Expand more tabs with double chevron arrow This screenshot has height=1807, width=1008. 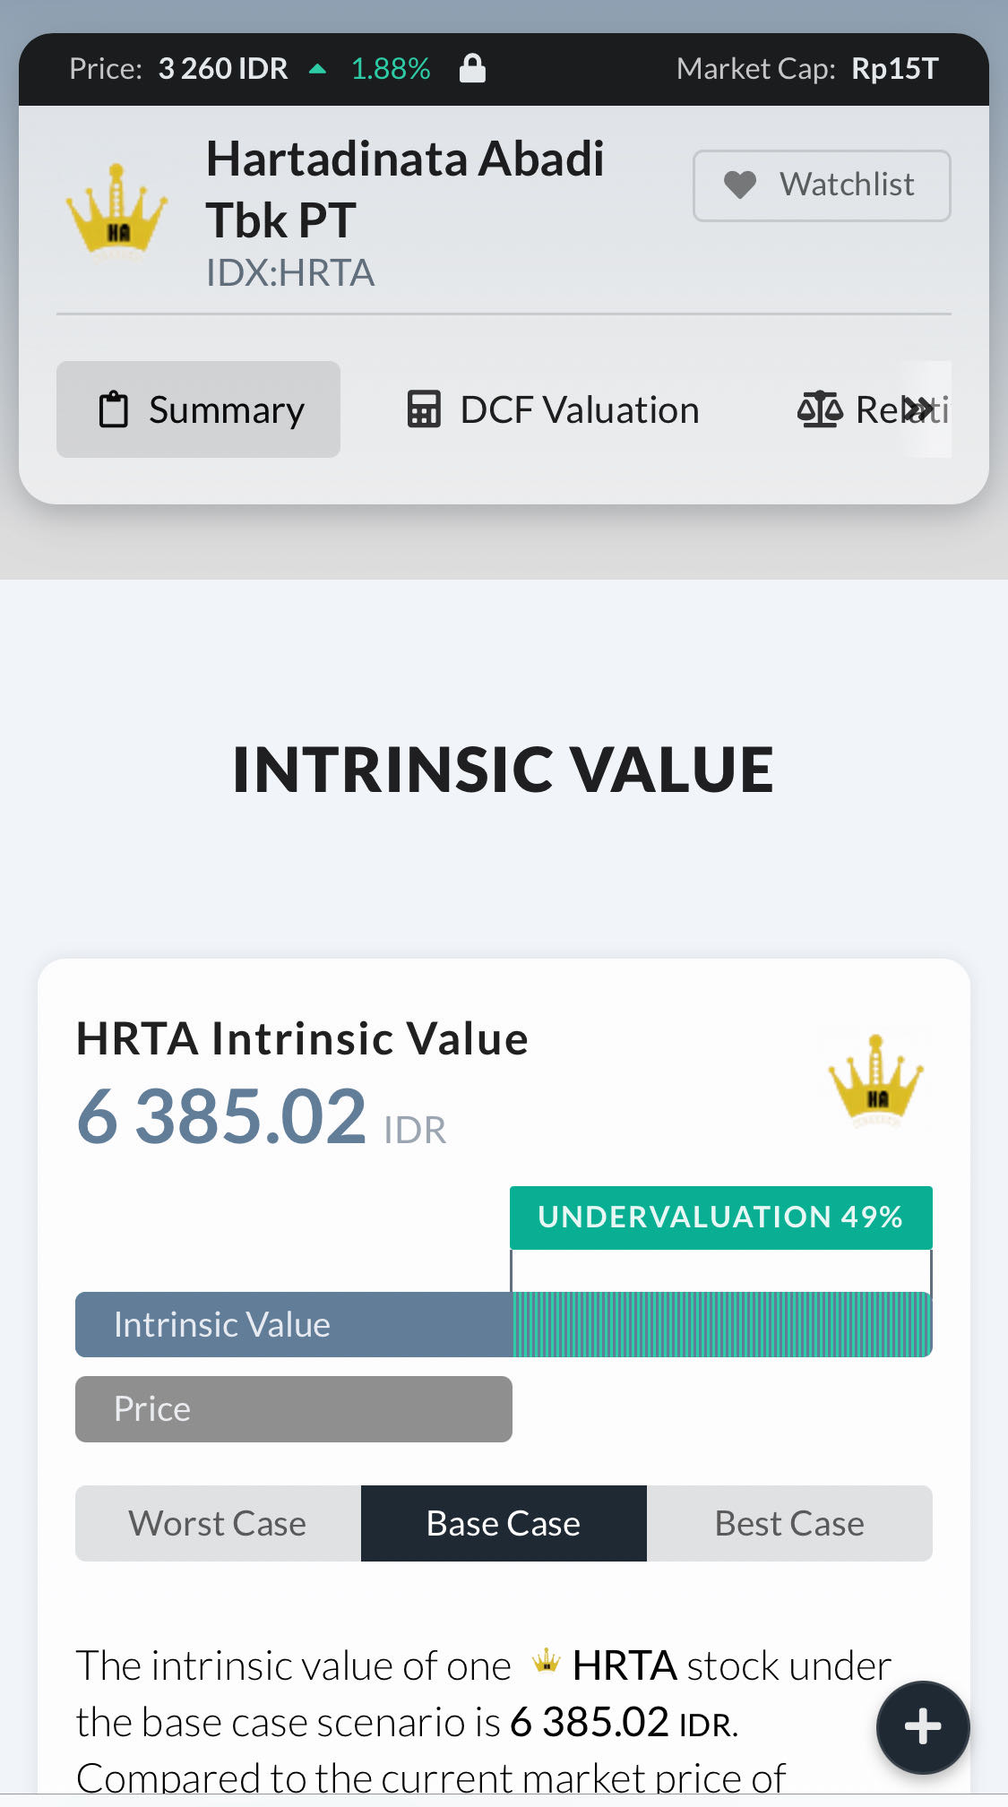point(918,409)
